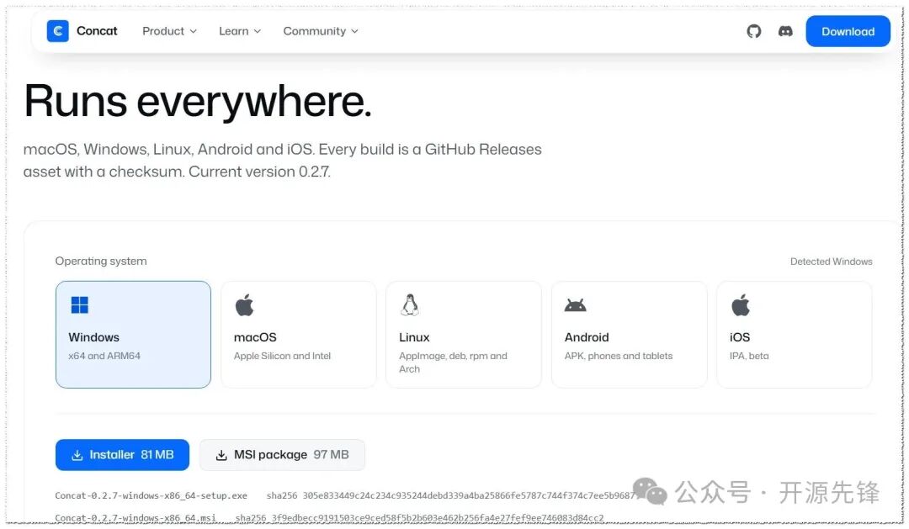Select the iOS operating system card
909x529 pixels.
click(x=795, y=335)
